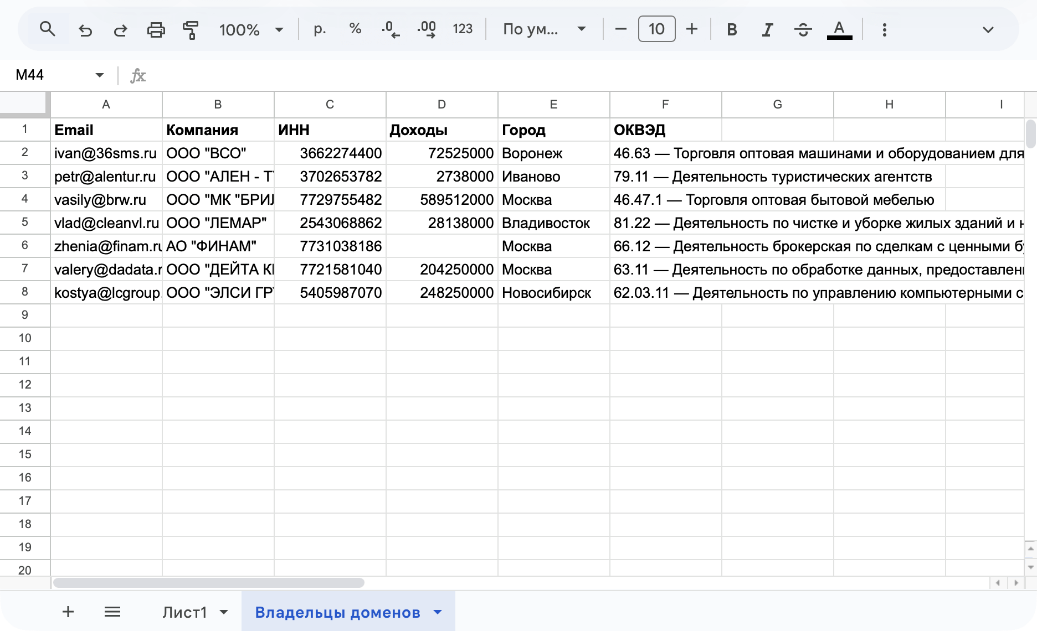Undo the last action

85,29
